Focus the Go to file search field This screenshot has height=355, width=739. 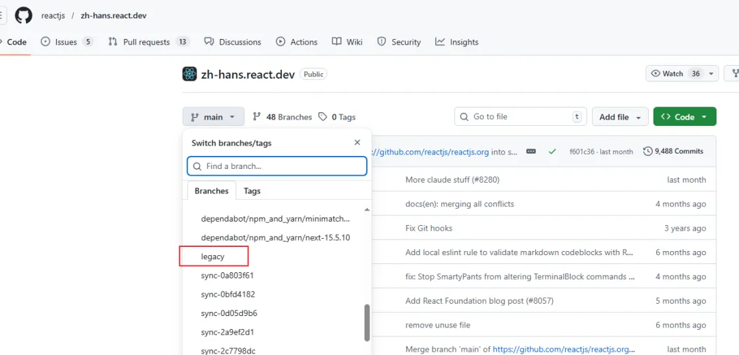[x=520, y=116]
